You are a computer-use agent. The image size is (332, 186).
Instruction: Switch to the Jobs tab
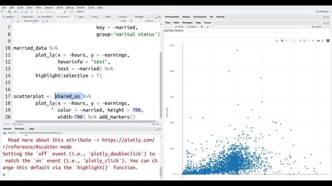pyautogui.click(x=32, y=129)
